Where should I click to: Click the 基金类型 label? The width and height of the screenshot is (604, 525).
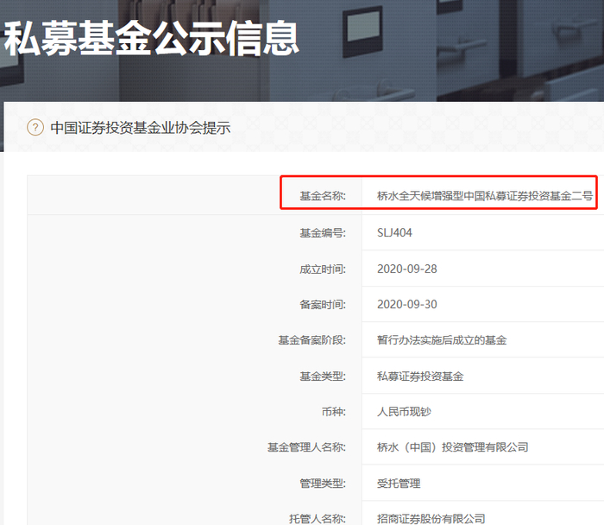323,376
